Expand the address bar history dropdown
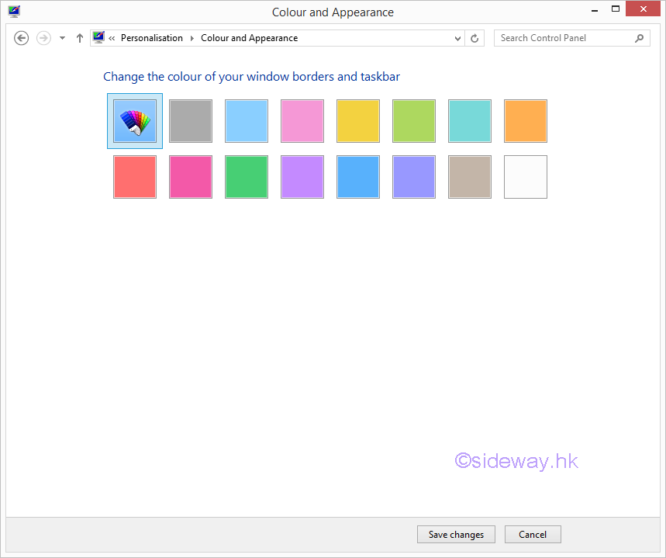 pos(457,38)
